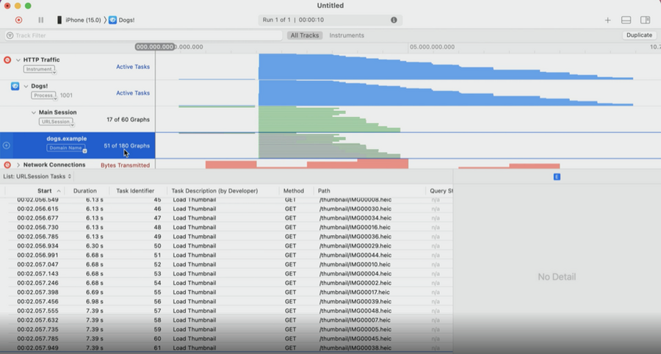Collapse the HTTP Traffic track
Image resolution: width=661 pixels, height=354 pixels.
(18, 59)
